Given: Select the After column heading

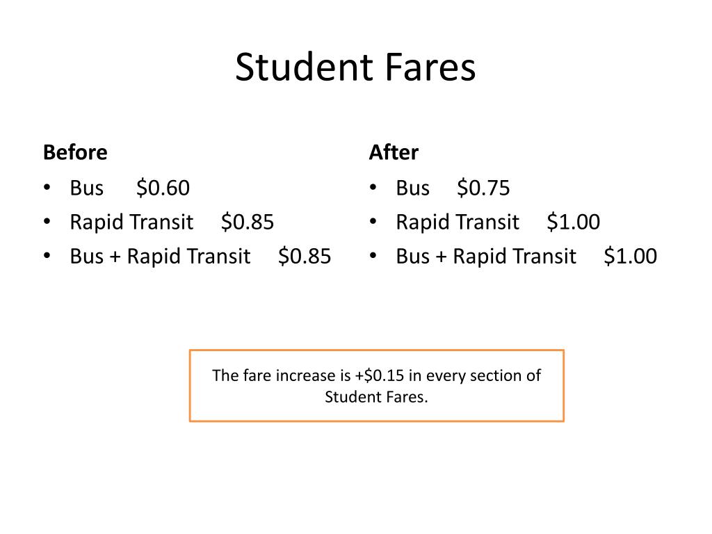Looking at the screenshot, I should [394, 152].
